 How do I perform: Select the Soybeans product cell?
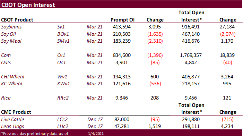(11, 27)
